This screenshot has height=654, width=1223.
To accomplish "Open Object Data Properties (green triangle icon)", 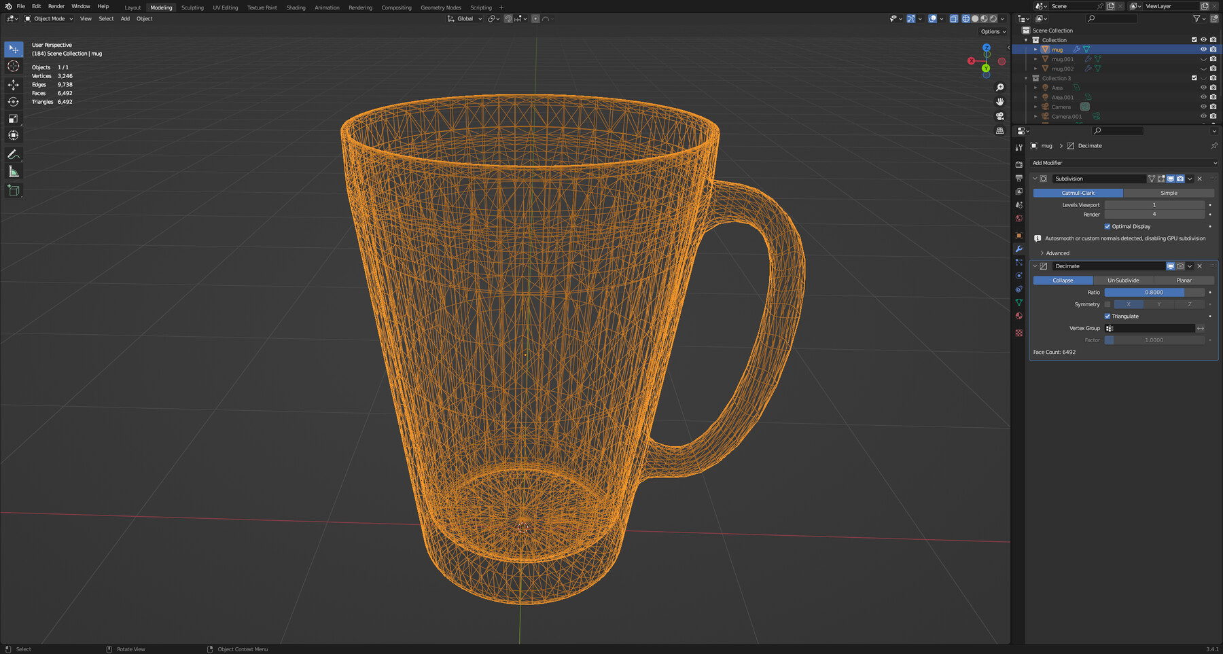I will 1018,304.
